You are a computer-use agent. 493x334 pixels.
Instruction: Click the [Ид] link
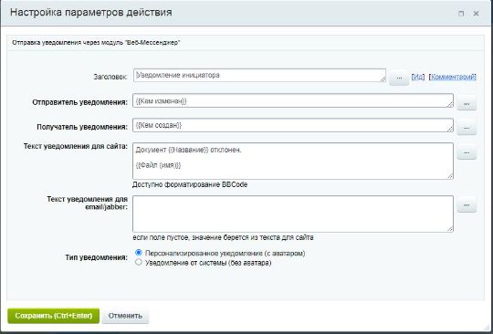tap(418, 77)
